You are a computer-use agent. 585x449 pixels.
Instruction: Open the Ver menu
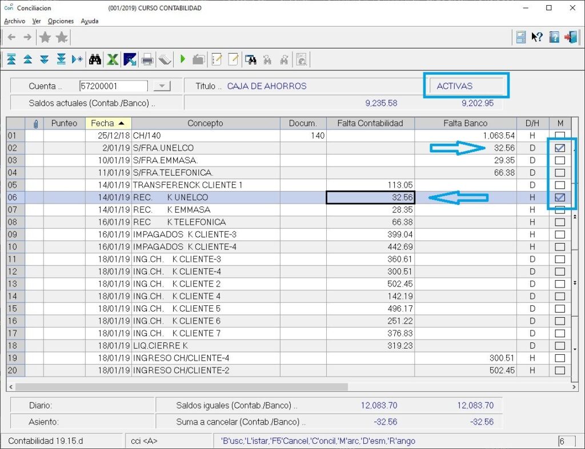37,21
